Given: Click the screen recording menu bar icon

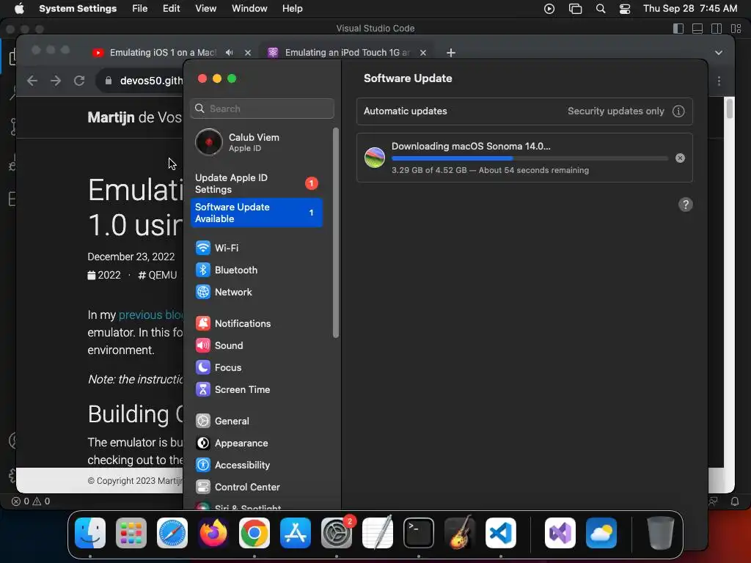Looking at the screenshot, I should 549,9.
